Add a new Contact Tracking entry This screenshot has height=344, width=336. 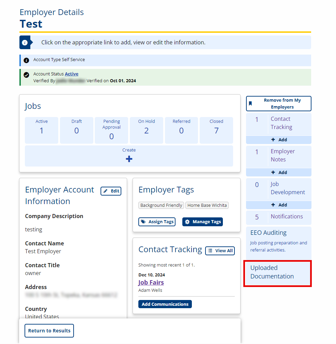[x=279, y=140]
